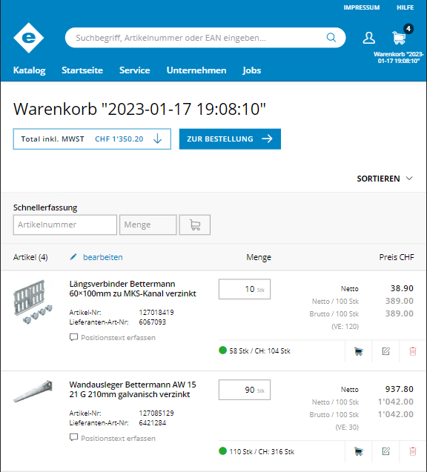Image resolution: width=427 pixels, height=472 pixels.
Task: Click the Zur Bestellung button
Action: (230, 139)
